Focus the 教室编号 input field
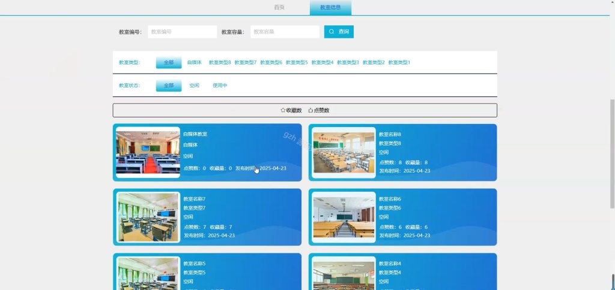 [x=183, y=32]
